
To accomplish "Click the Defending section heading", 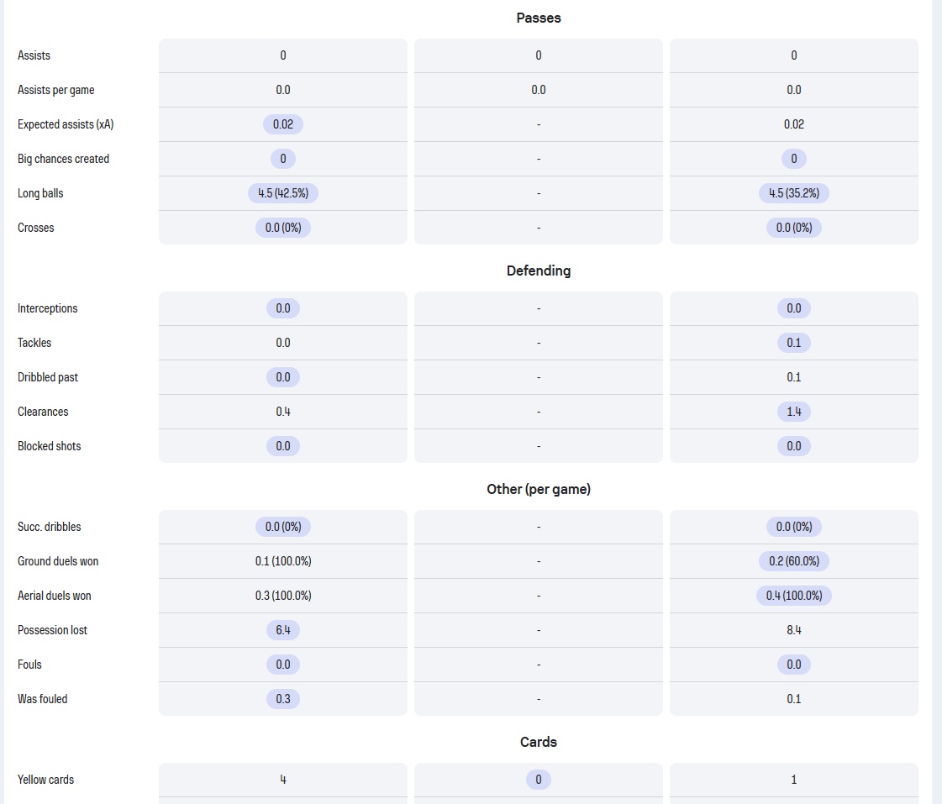I will click(539, 271).
